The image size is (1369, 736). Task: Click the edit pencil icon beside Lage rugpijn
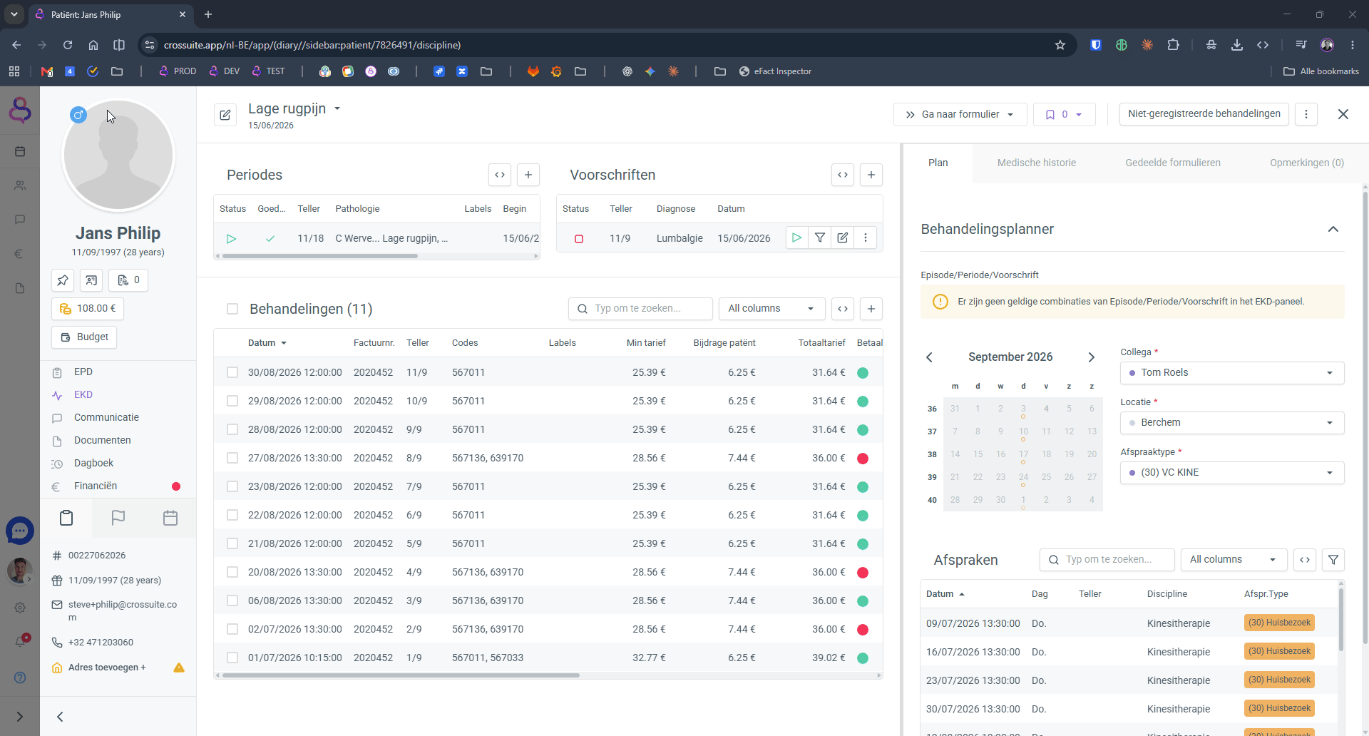point(225,115)
